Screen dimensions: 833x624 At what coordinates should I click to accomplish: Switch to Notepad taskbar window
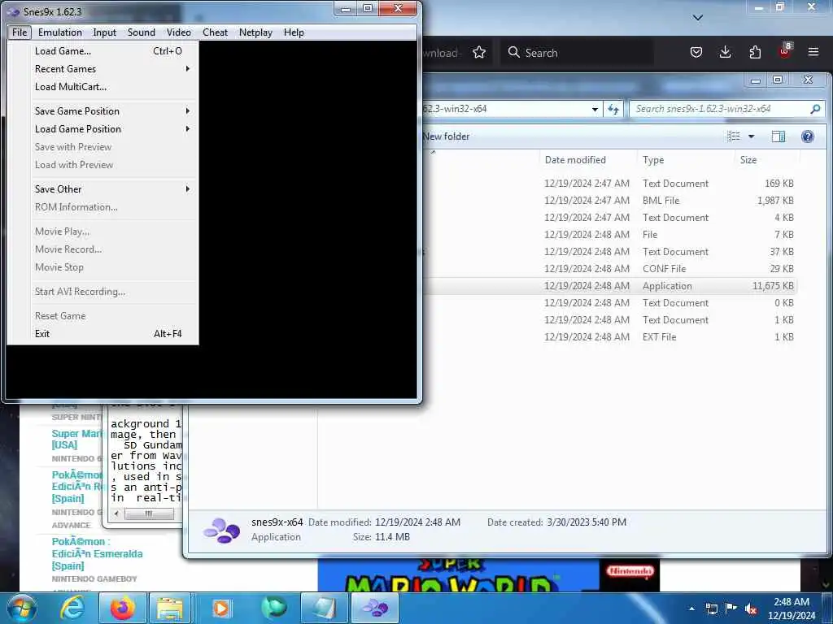pos(324,608)
